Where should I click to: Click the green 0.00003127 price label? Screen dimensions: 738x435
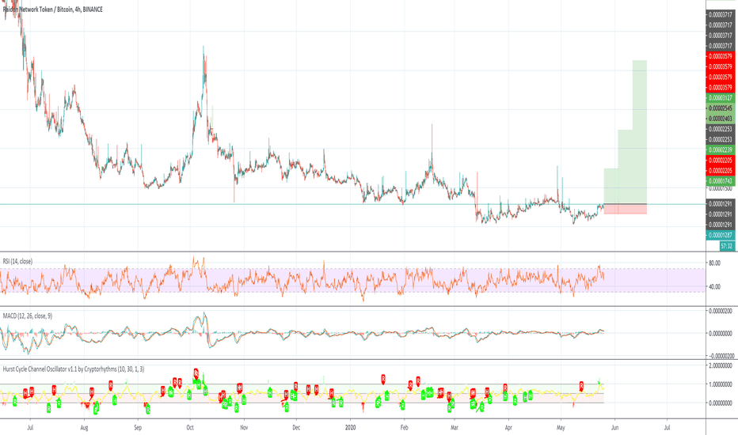coord(721,98)
